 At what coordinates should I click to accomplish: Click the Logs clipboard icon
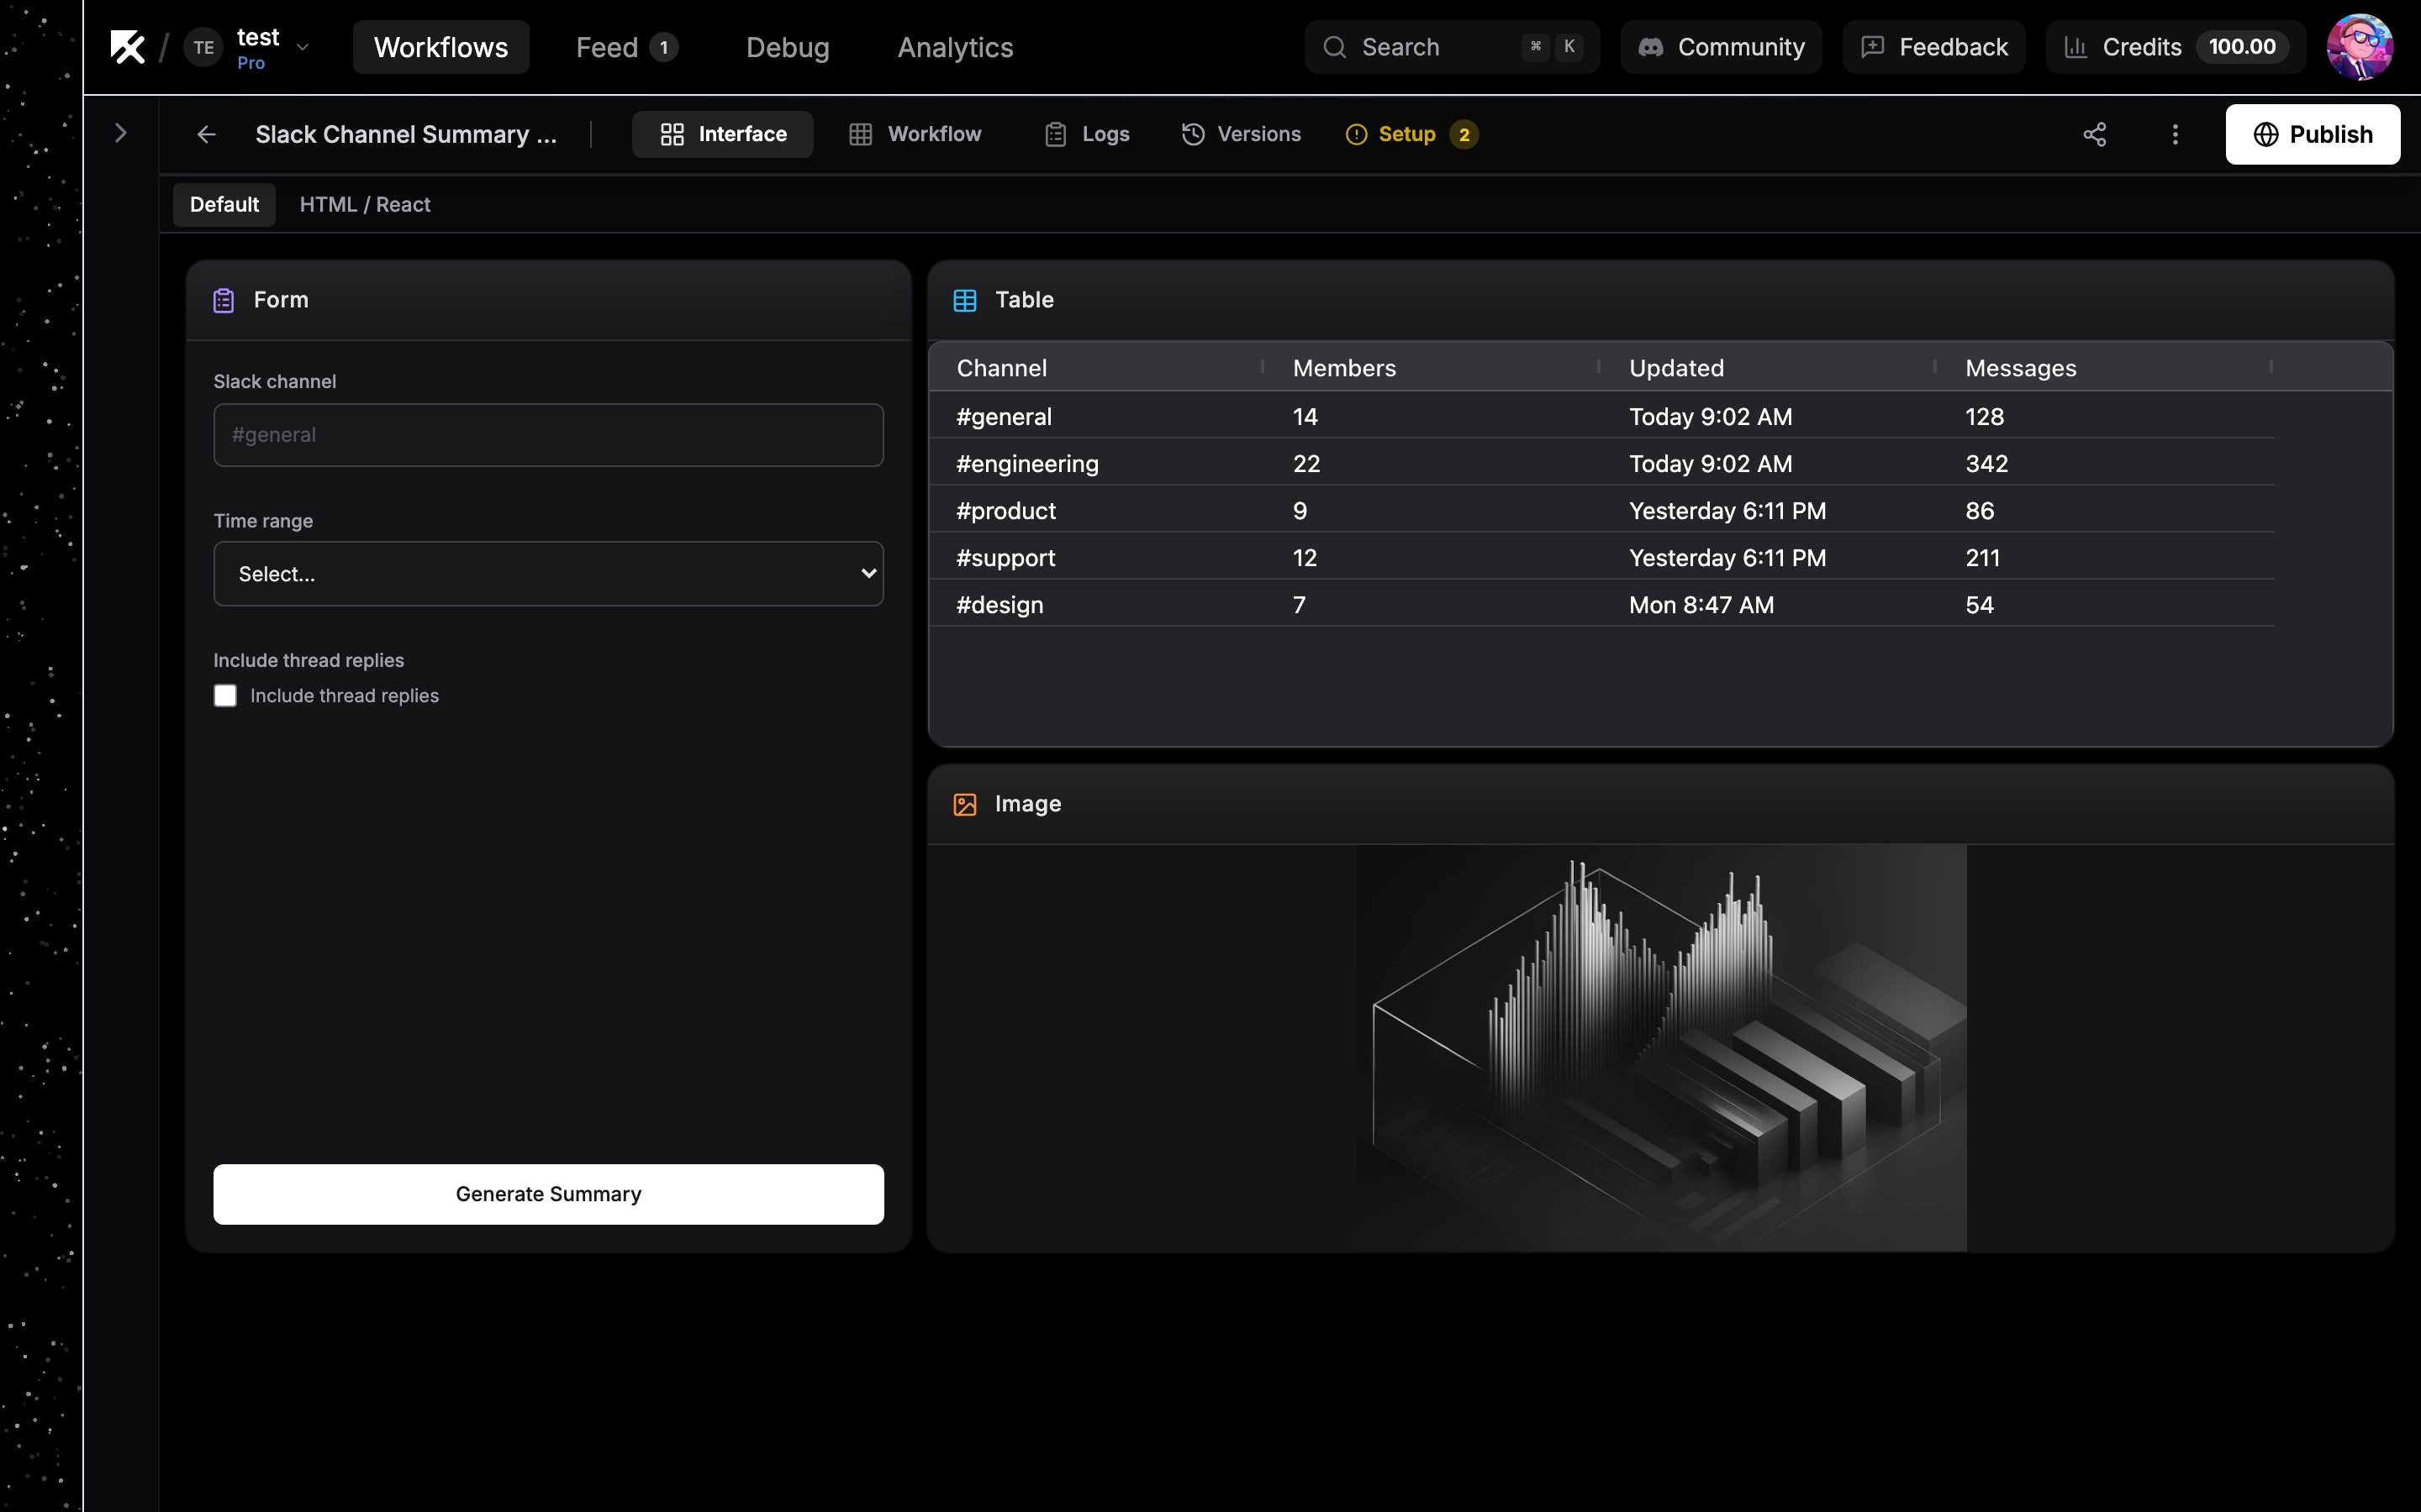point(1054,134)
